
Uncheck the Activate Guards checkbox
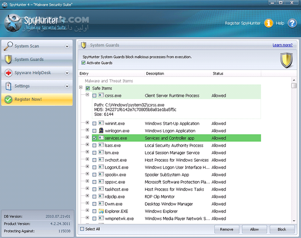tap(83, 63)
